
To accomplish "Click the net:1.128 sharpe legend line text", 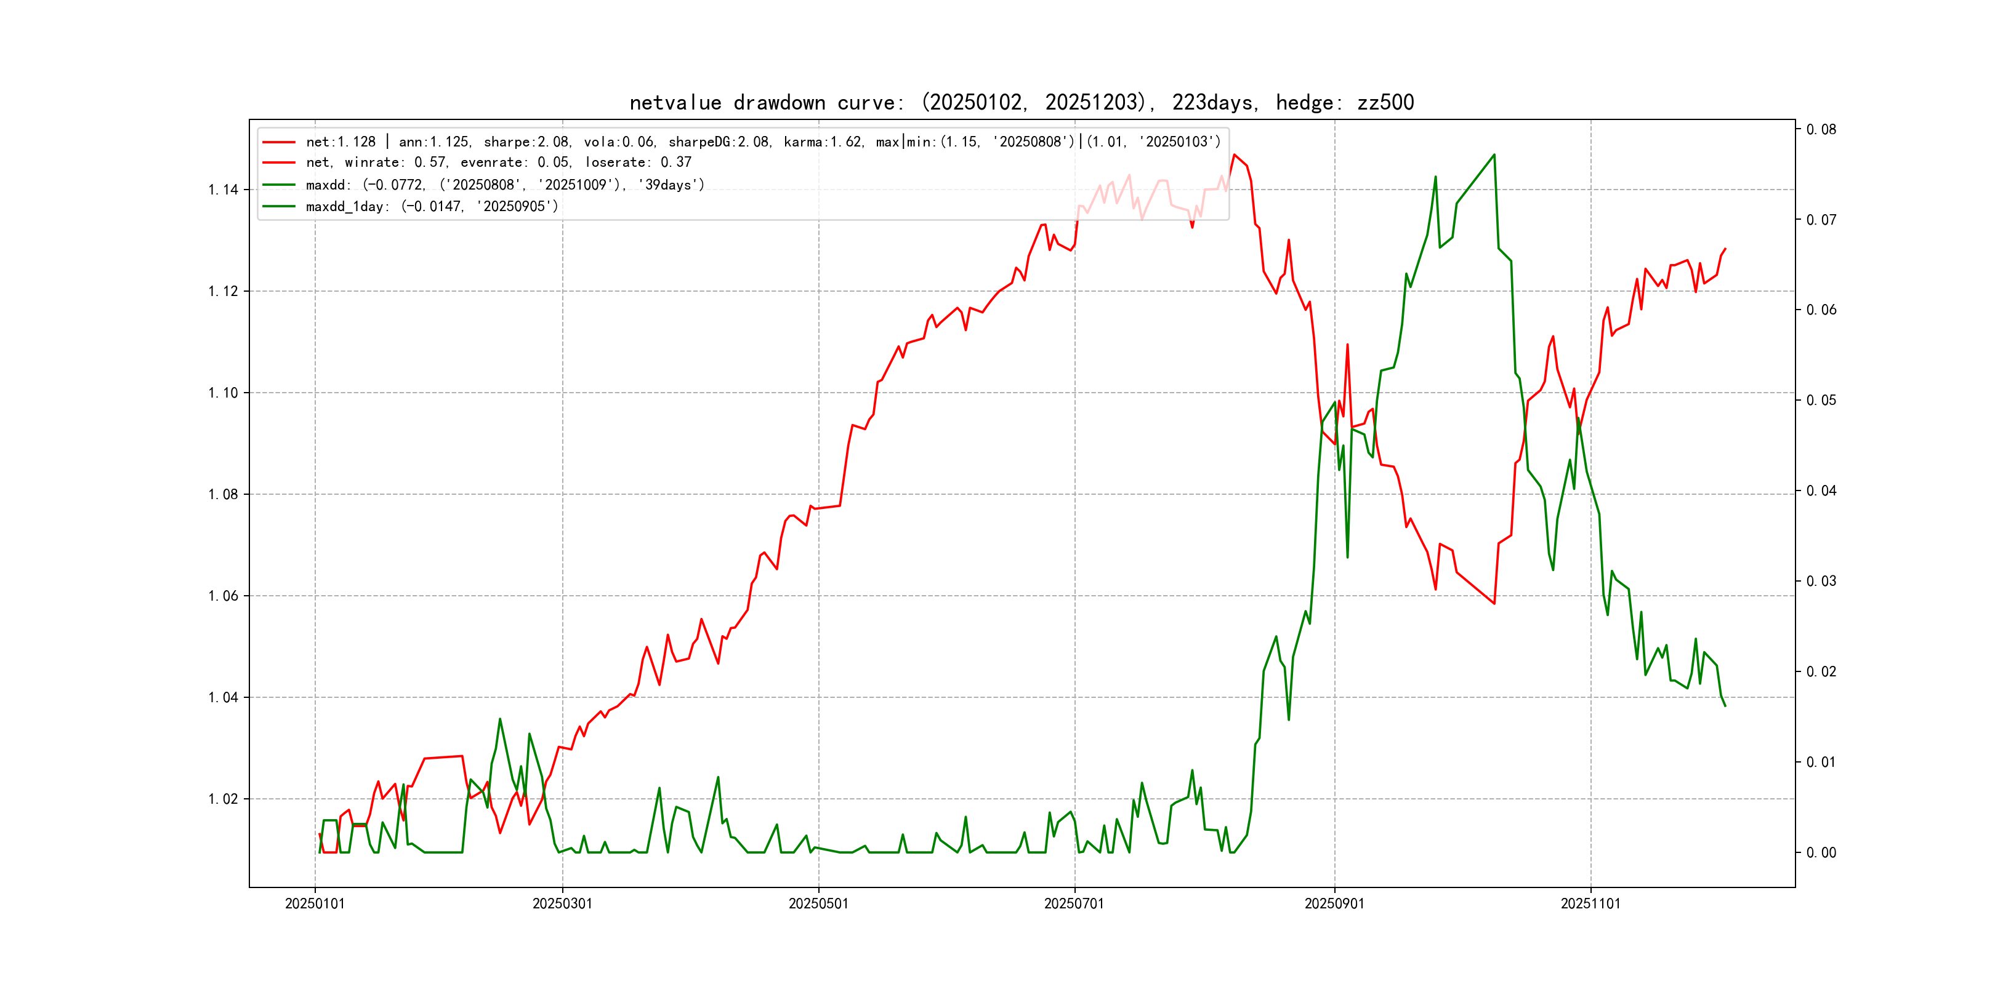I will (x=762, y=142).
